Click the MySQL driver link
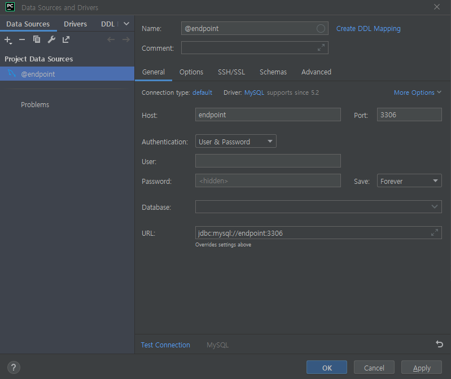Image resolution: width=451 pixels, height=379 pixels. click(254, 92)
